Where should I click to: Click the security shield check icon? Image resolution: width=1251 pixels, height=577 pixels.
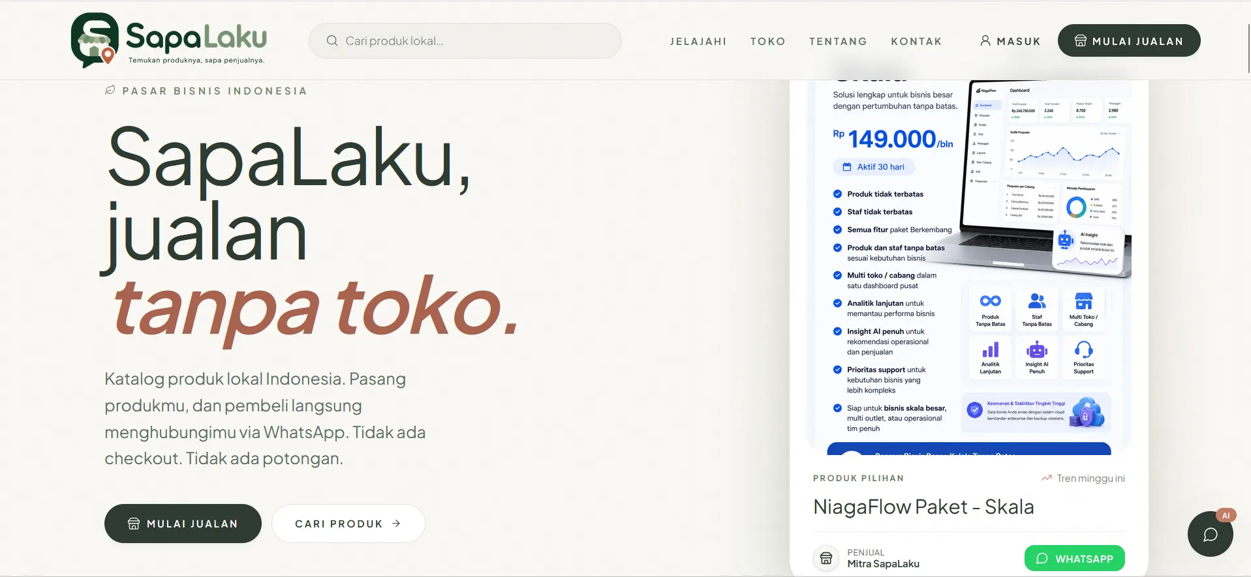pos(975,410)
